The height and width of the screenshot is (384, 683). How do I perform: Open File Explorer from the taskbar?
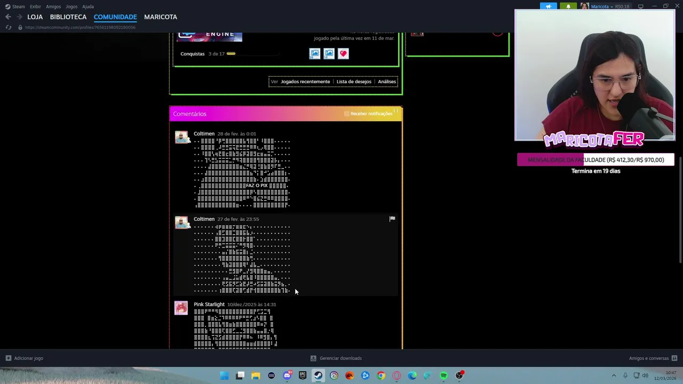click(x=256, y=375)
